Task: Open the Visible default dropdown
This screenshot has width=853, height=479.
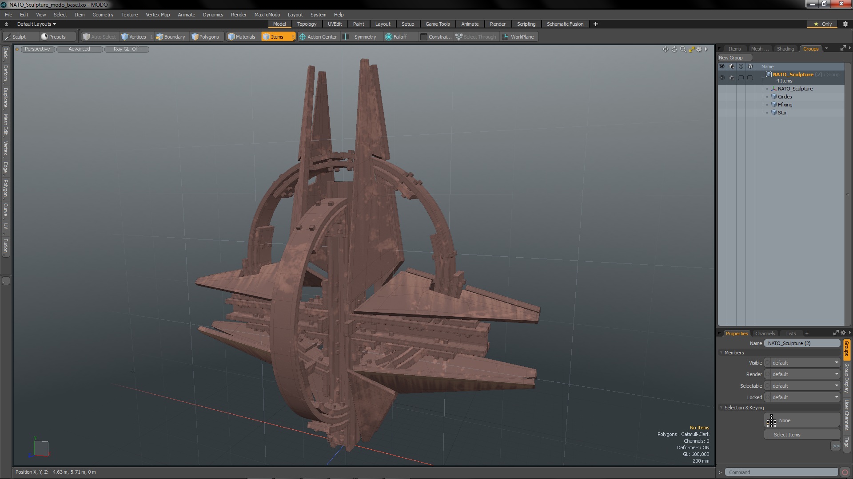Action: pyautogui.click(x=805, y=363)
